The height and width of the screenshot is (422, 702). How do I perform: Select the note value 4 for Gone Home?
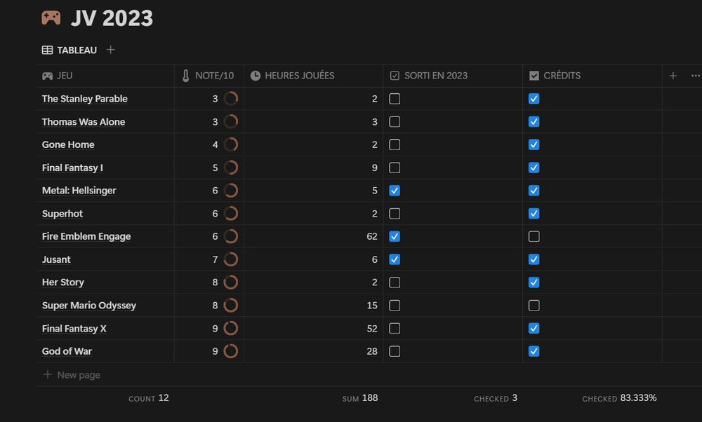215,144
